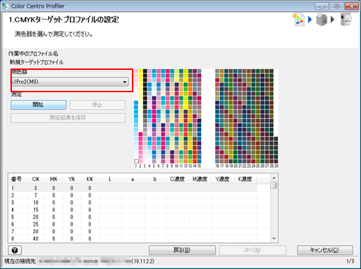This screenshot has width=361, height=269.
Task: Click the 測定結果を保存 save button
Action: coord(68,118)
